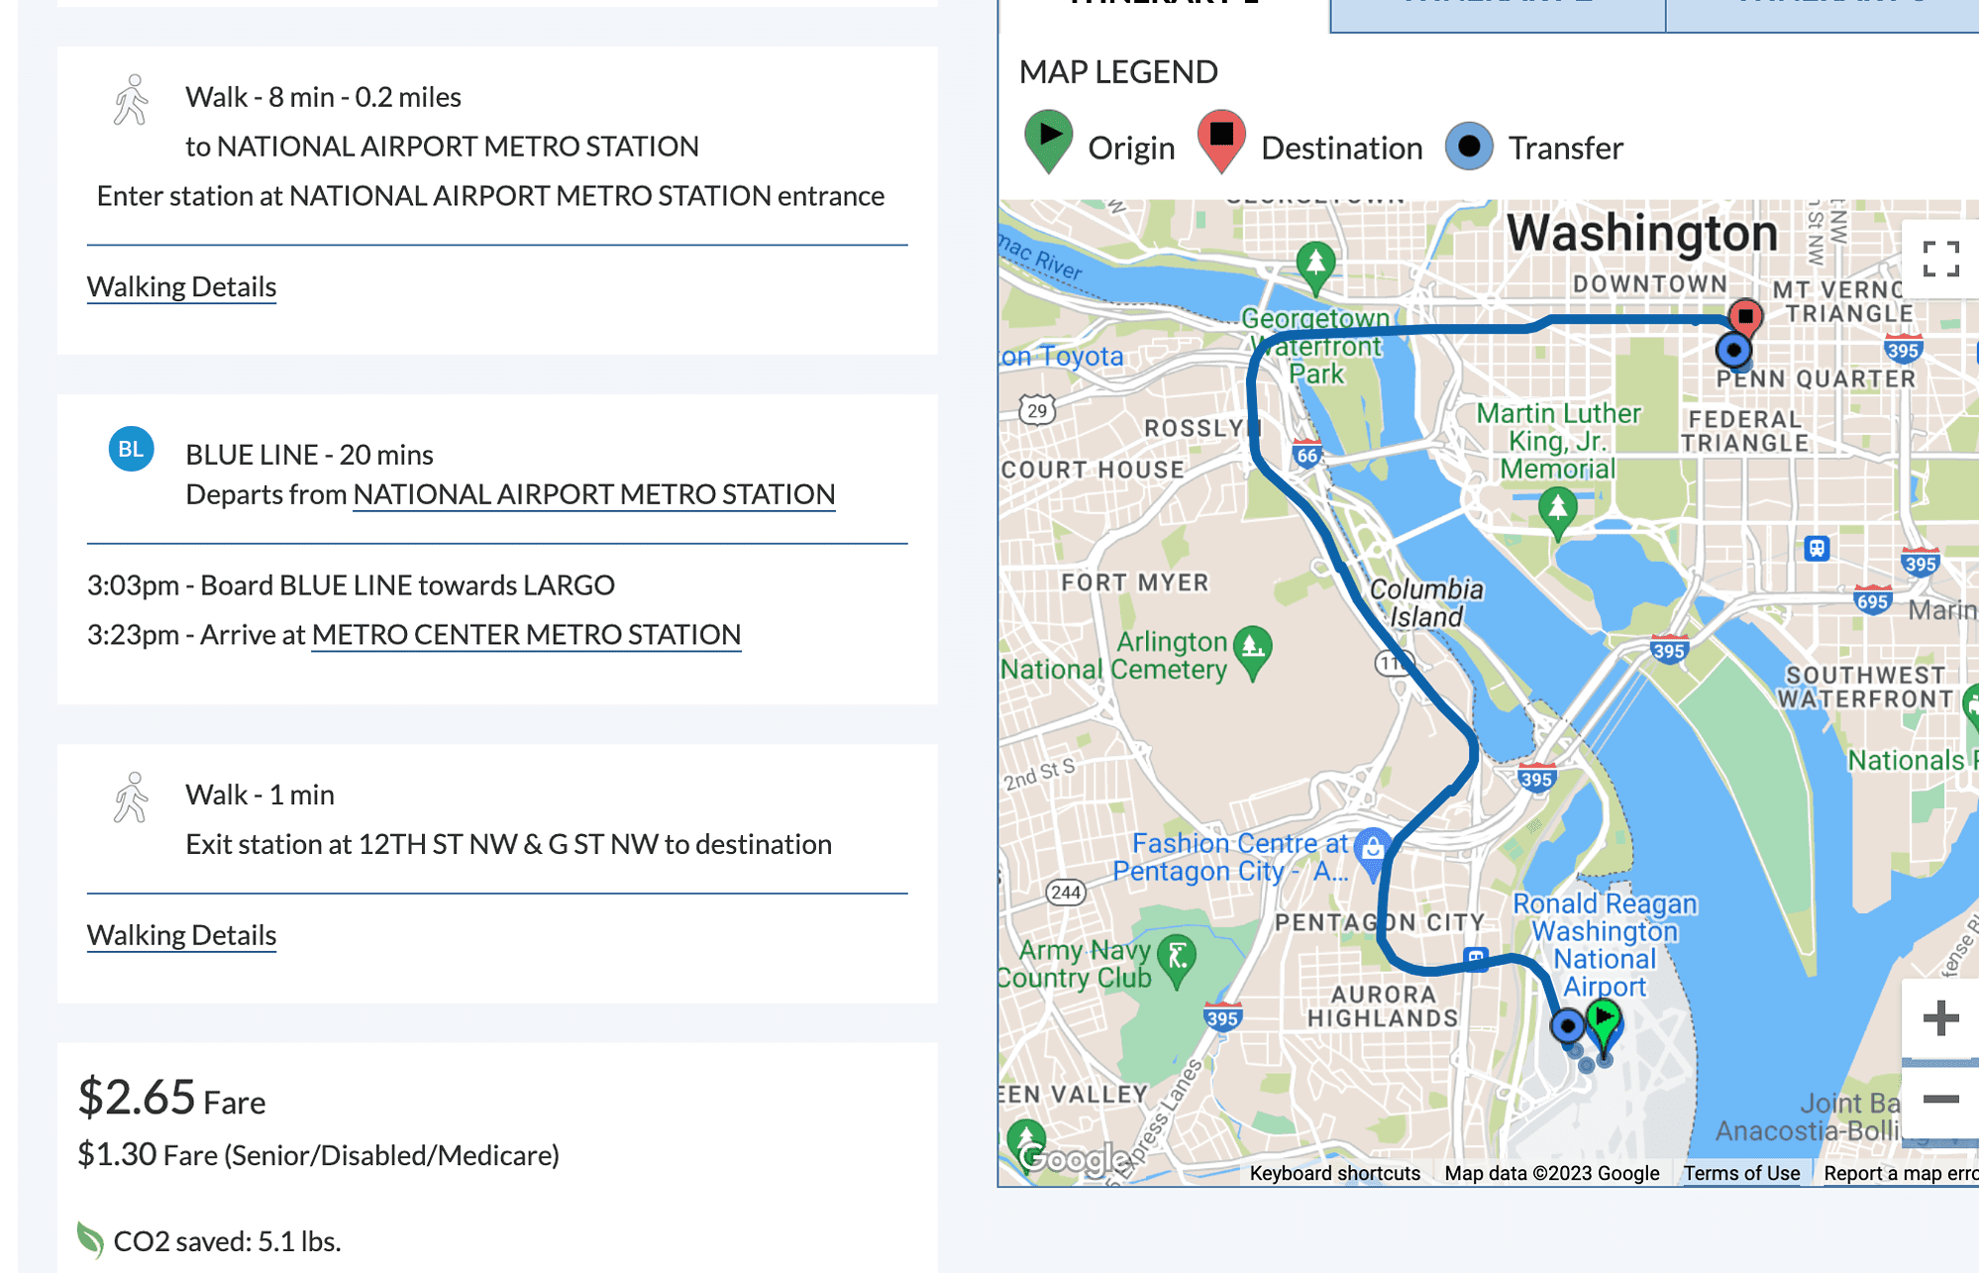Click the BL Blue Line badge
This screenshot has width=1979, height=1273.
tap(130, 449)
